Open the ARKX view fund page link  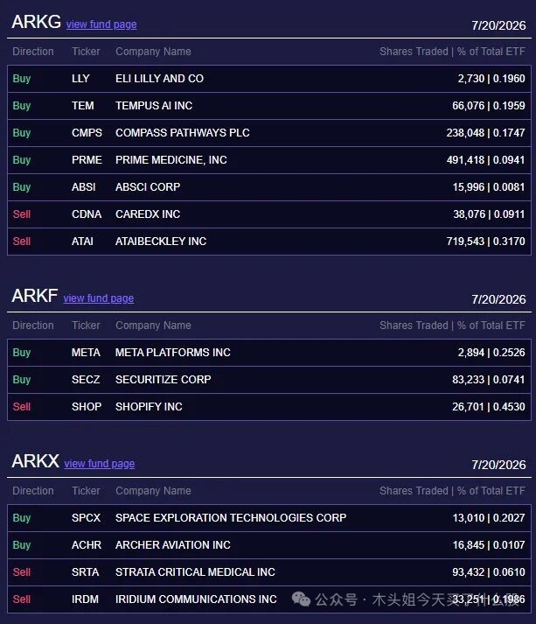coord(100,464)
